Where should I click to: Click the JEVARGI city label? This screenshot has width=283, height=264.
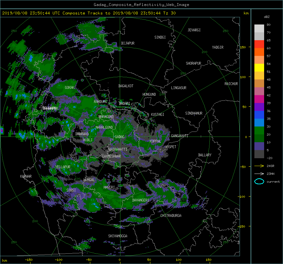[194, 30]
